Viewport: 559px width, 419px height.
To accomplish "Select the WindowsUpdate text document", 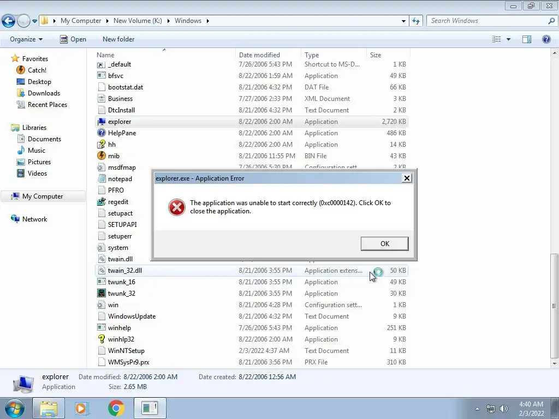I will (251, 316).
